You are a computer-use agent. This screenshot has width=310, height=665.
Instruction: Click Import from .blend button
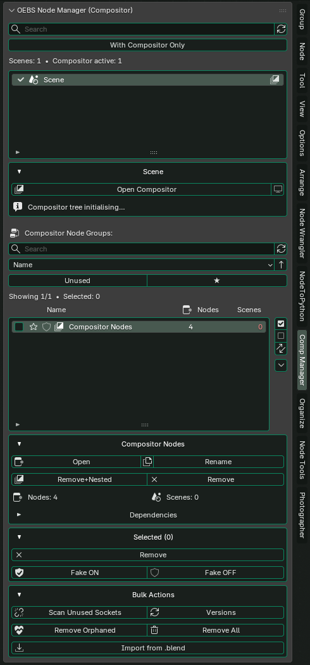point(148,648)
